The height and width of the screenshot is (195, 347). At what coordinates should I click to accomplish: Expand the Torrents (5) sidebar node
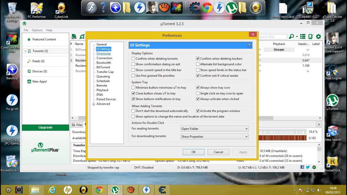tap(25, 51)
